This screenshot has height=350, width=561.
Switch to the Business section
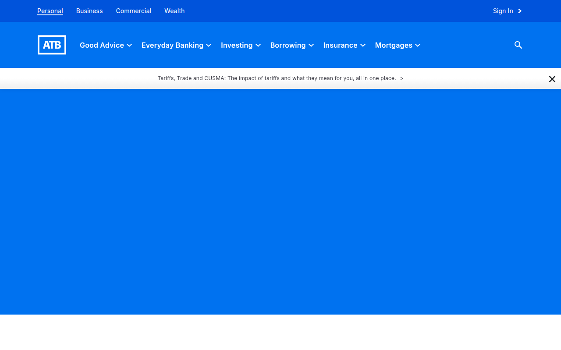(89, 11)
